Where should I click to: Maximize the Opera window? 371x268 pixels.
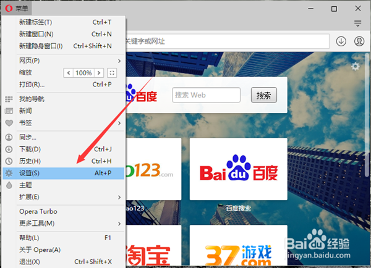(334, 9)
